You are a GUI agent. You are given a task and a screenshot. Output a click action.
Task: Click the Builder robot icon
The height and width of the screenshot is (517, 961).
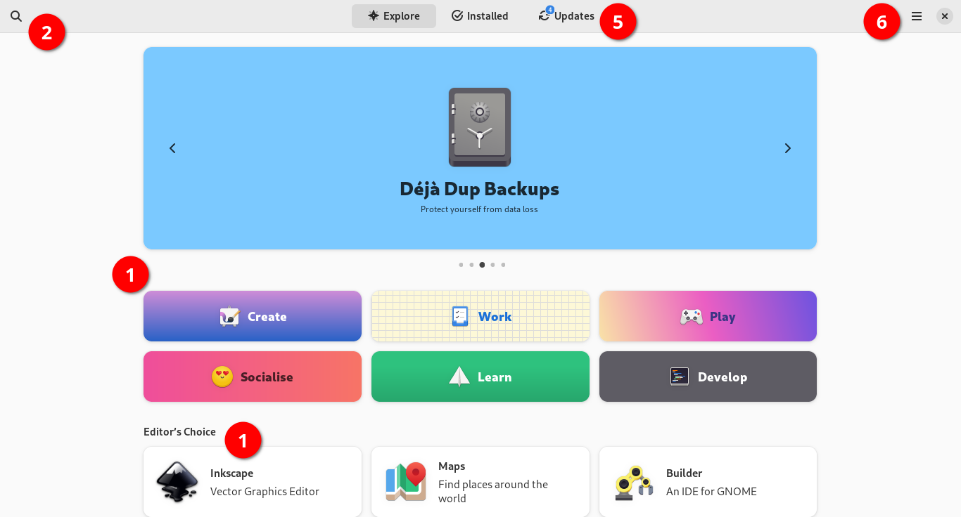(x=634, y=483)
